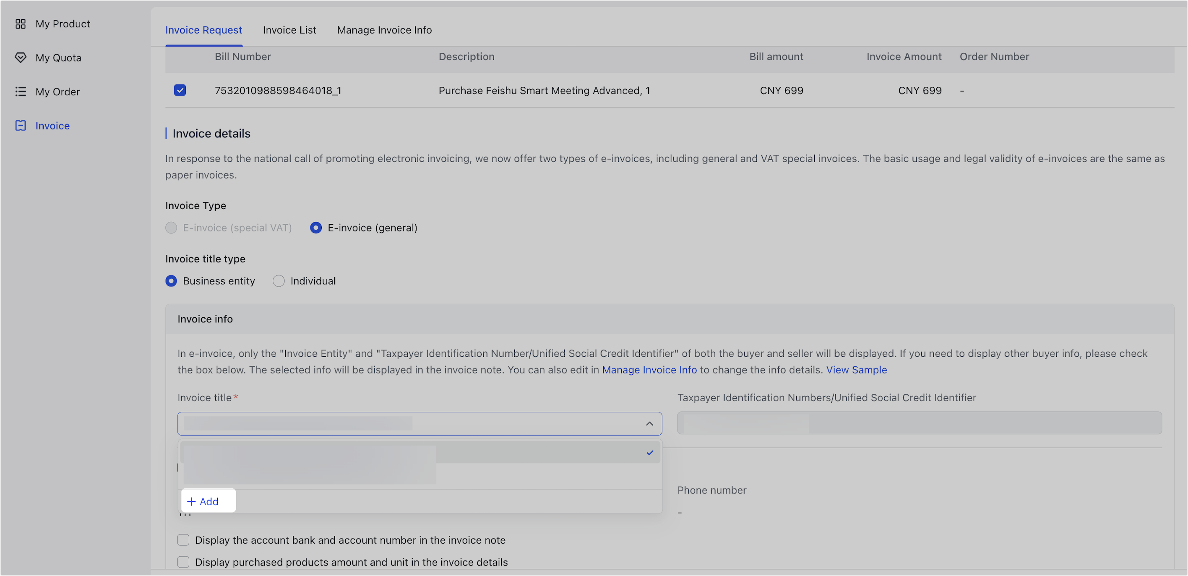The image size is (1188, 576).
Task: Click the checkmark on selected title option
Action: (x=650, y=452)
